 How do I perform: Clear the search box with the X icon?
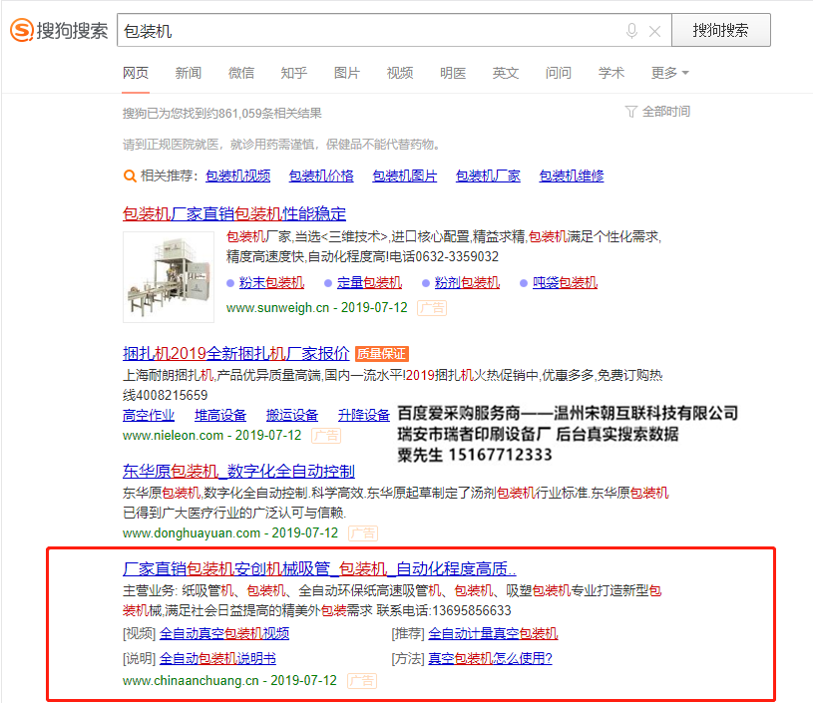(654, 32)
